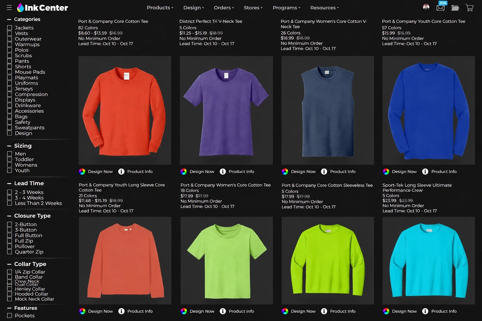The width and height of the screenshot is (482, 321).
Task: Enable the Polos category filter
Action: [x=9, y=50]
